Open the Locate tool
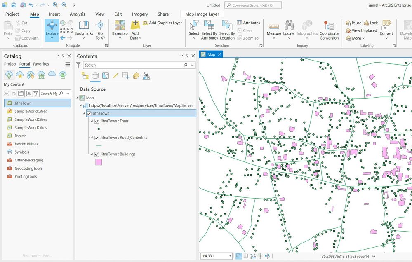The width and height of the screenshot is (412, 262). tap(289, 26)
